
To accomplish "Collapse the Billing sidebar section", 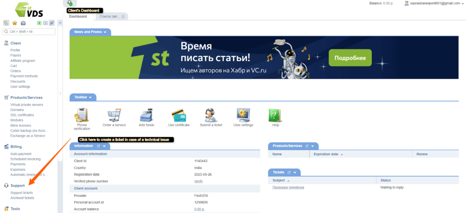I will pos(16,147).
